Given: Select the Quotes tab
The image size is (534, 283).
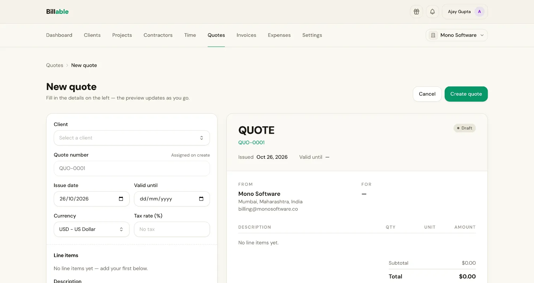Looking at the screenshot, I should [x=216, y=35].
